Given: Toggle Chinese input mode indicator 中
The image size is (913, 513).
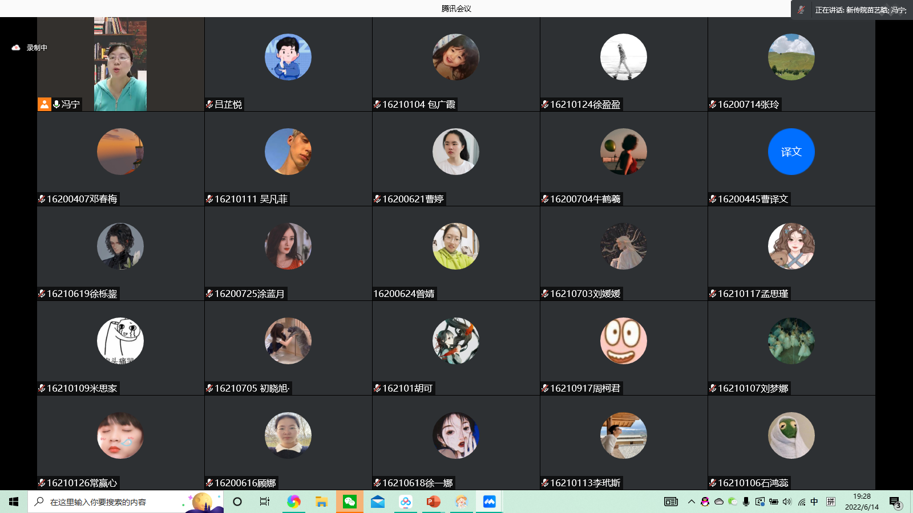Looking at the screenshot, I should (x=814, y=502).
